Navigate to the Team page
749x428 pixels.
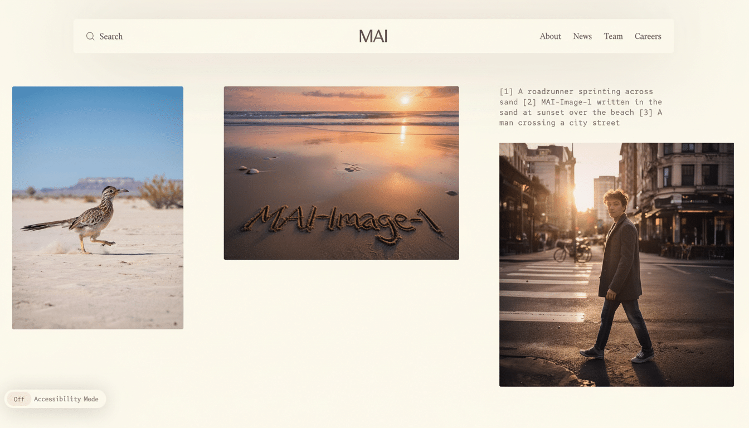tap(613, 36)
